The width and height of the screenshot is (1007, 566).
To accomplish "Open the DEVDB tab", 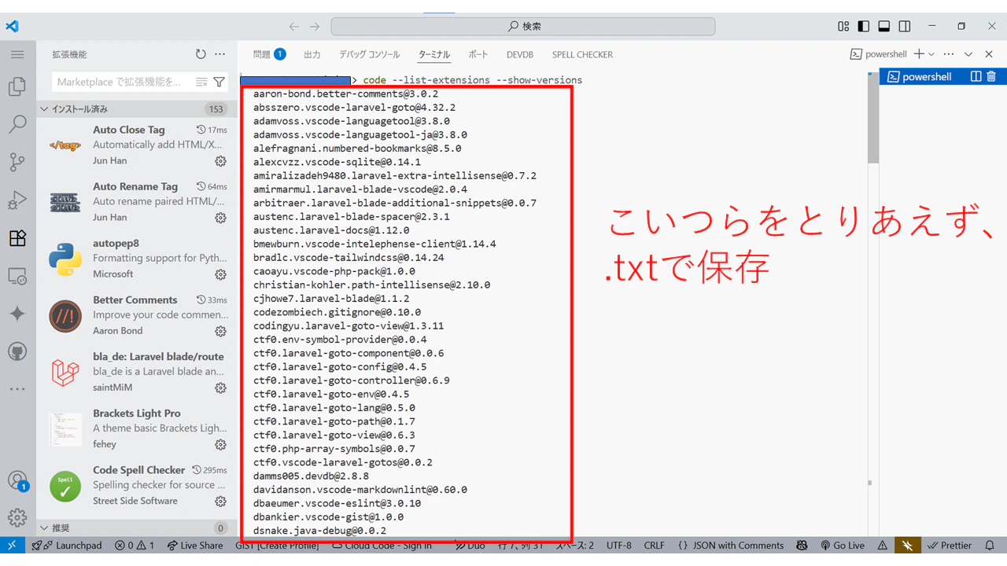I will tap(520, 54).
